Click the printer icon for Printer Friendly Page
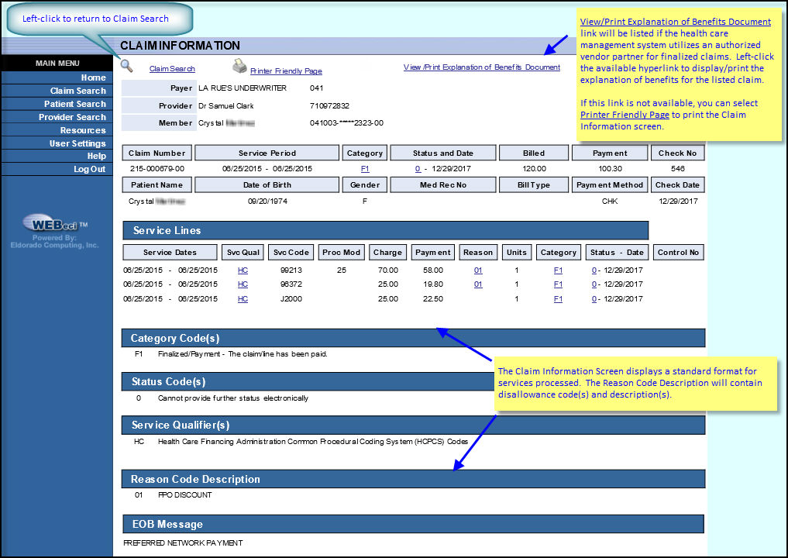This screenshot has width=788, height=558. coord(239,67)
